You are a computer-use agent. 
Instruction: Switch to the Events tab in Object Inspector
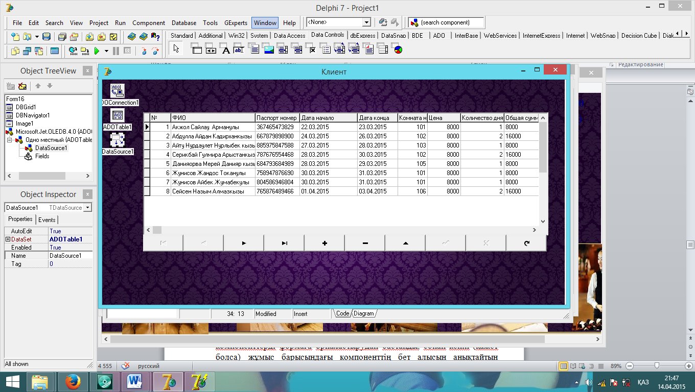47,219
